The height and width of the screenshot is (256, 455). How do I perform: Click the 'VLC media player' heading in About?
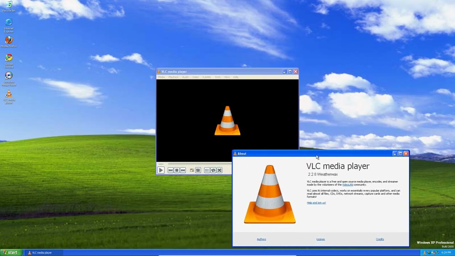338,166
